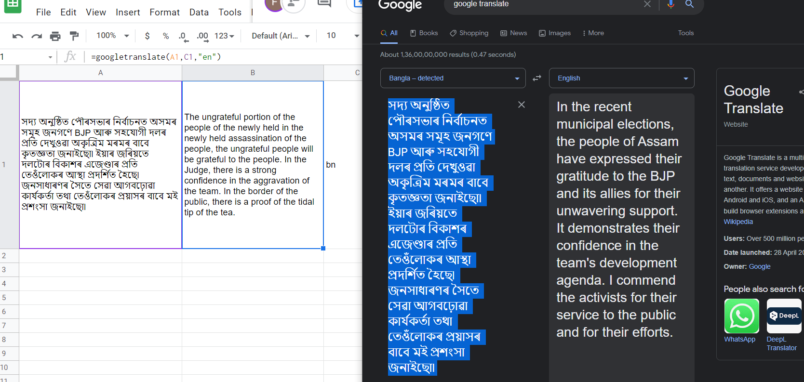Open the English target language dropdown
This screenshot has height=382, width=804.
click(x=621, y=78)
